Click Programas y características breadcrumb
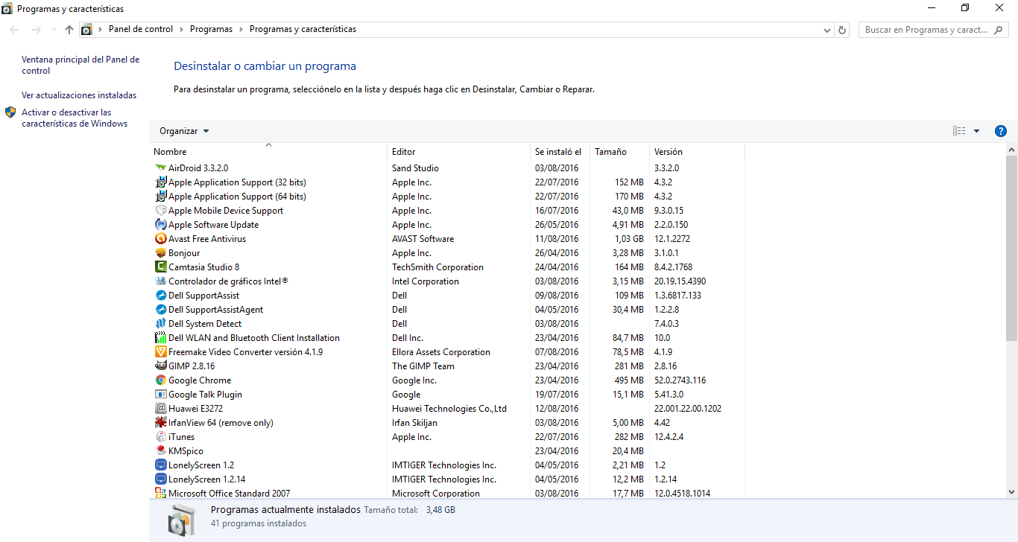 tap(303, 30)
